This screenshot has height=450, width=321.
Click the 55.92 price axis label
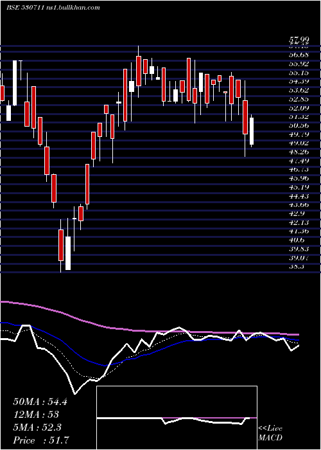click(299, 64)
